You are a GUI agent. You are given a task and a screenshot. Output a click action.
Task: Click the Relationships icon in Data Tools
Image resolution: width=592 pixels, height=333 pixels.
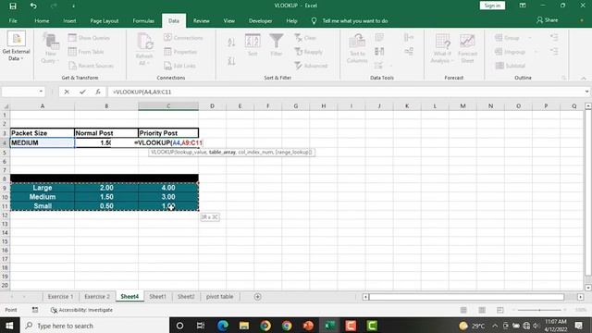pos(409,52)
